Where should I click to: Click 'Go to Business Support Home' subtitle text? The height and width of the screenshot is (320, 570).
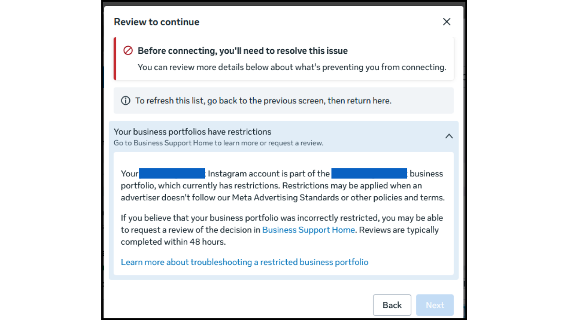click(218, 143)
